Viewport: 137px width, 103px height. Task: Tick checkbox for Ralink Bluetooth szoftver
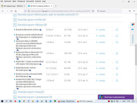(117, 68)
